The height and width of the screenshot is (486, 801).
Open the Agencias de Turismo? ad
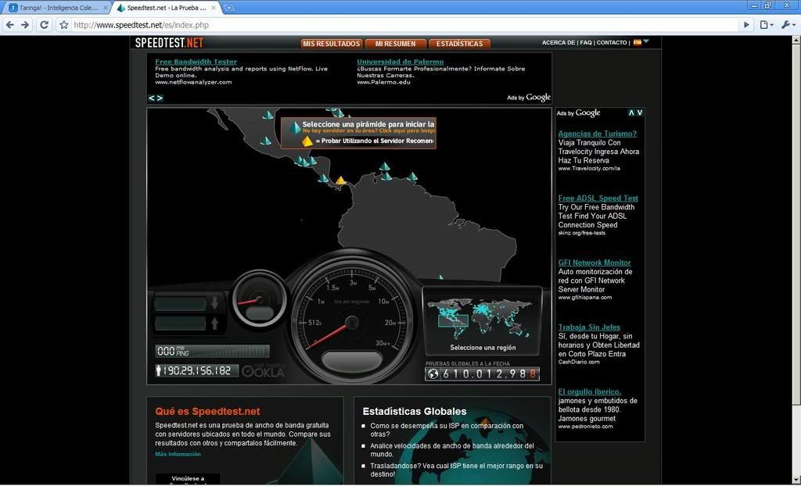coord(597,134)
